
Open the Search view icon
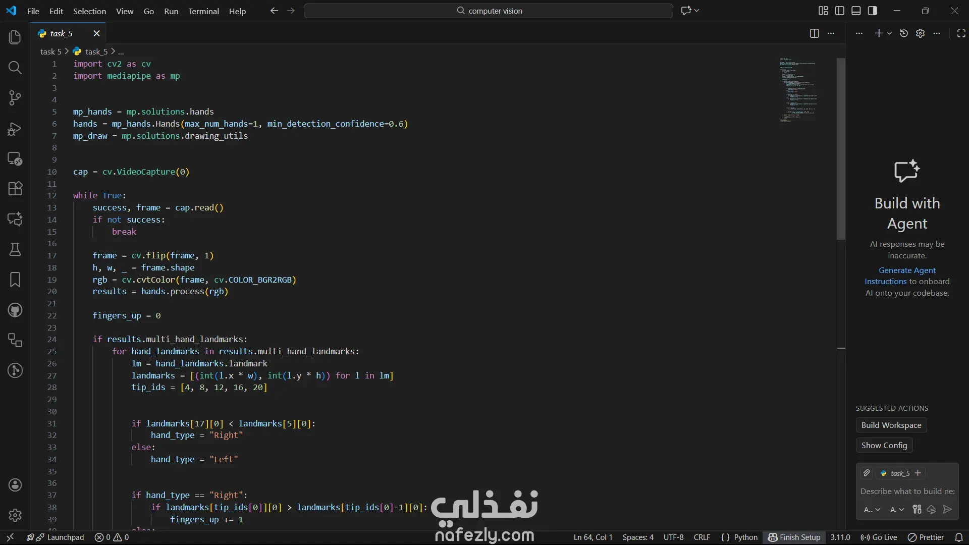(15, 68)
